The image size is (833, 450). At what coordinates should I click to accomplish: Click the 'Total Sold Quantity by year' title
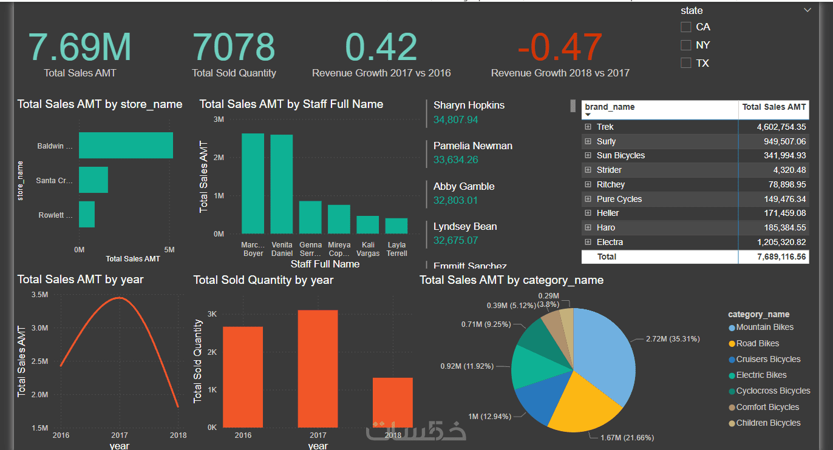click(263, 280)
